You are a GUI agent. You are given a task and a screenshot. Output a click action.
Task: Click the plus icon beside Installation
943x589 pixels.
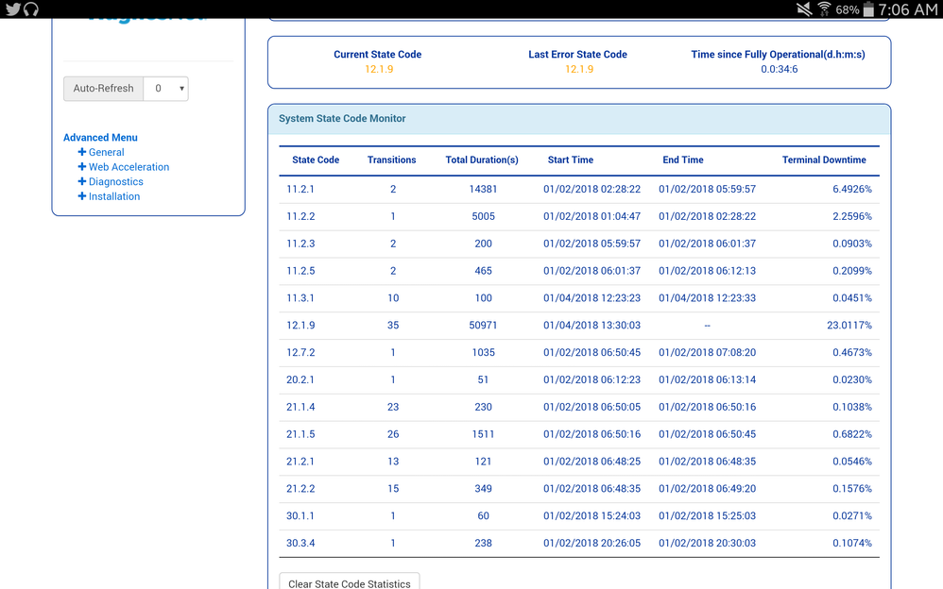(82, 196)
